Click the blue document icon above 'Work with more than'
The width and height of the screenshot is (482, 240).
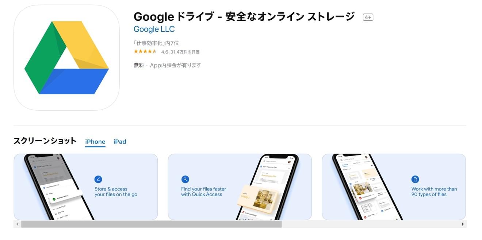tap(415, 179)
